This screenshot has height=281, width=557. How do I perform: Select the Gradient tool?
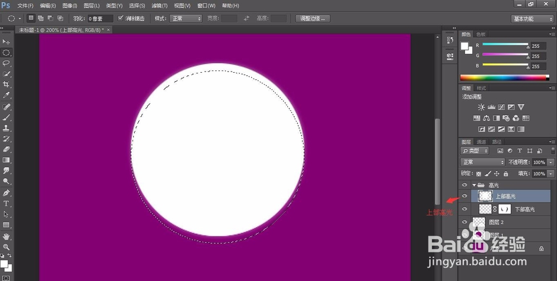pyautogui.click(x=6, y=160)
